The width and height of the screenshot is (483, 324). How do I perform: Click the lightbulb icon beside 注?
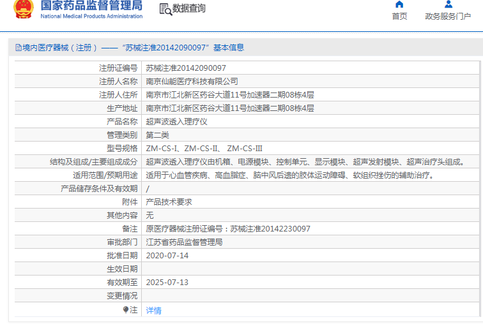[x=126, y=309]
